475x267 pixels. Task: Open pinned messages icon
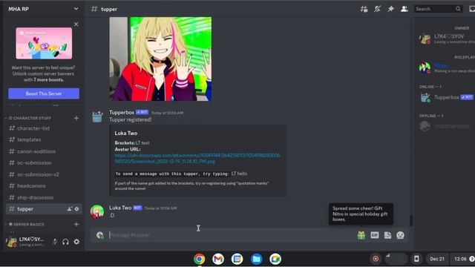tap(391, 9)
